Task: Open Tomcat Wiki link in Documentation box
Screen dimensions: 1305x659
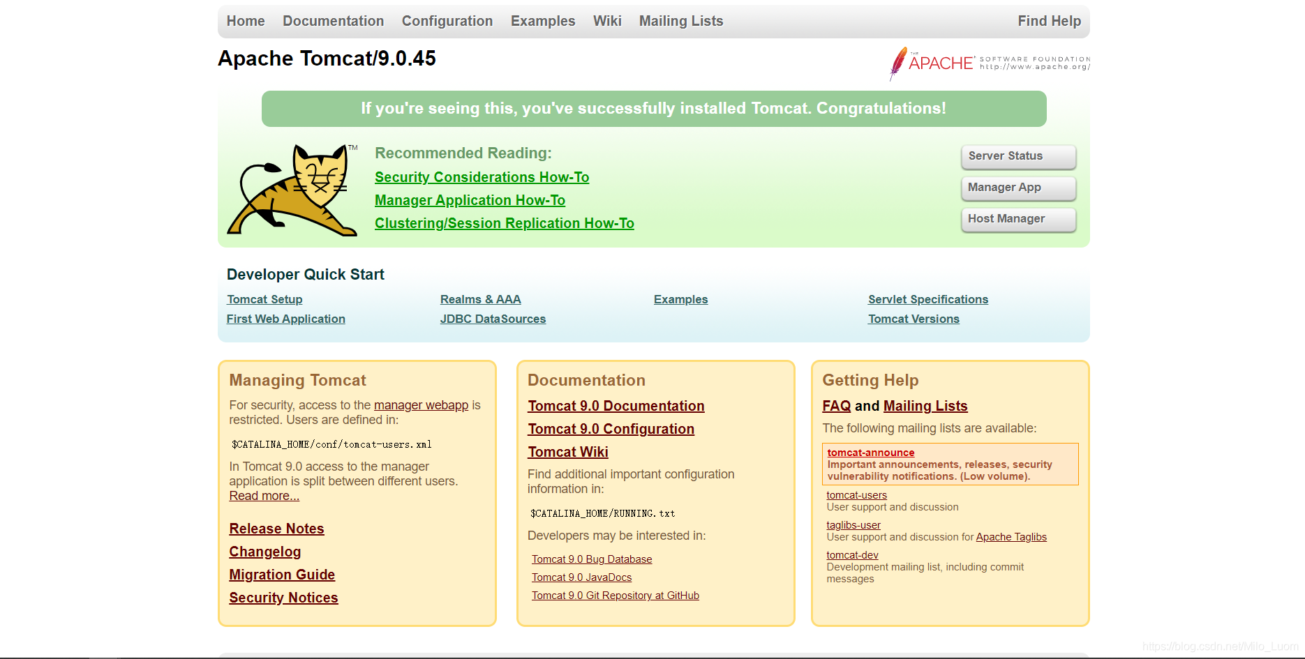Action: point(568,452)
